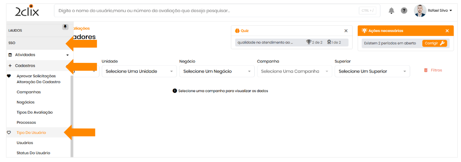Open the notifications bell

391,11
